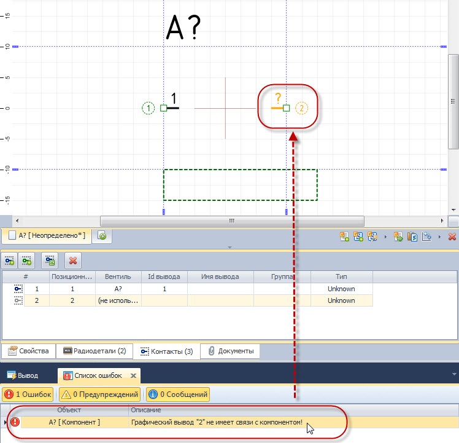Click the first add-pin icon in contacts toolbar
The image size is (459, 443).
pyautogui.click(x=9, y=261)
